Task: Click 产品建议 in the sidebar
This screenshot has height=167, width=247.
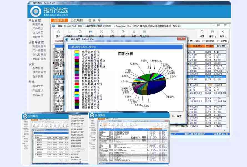Action: tap(38, 91)
